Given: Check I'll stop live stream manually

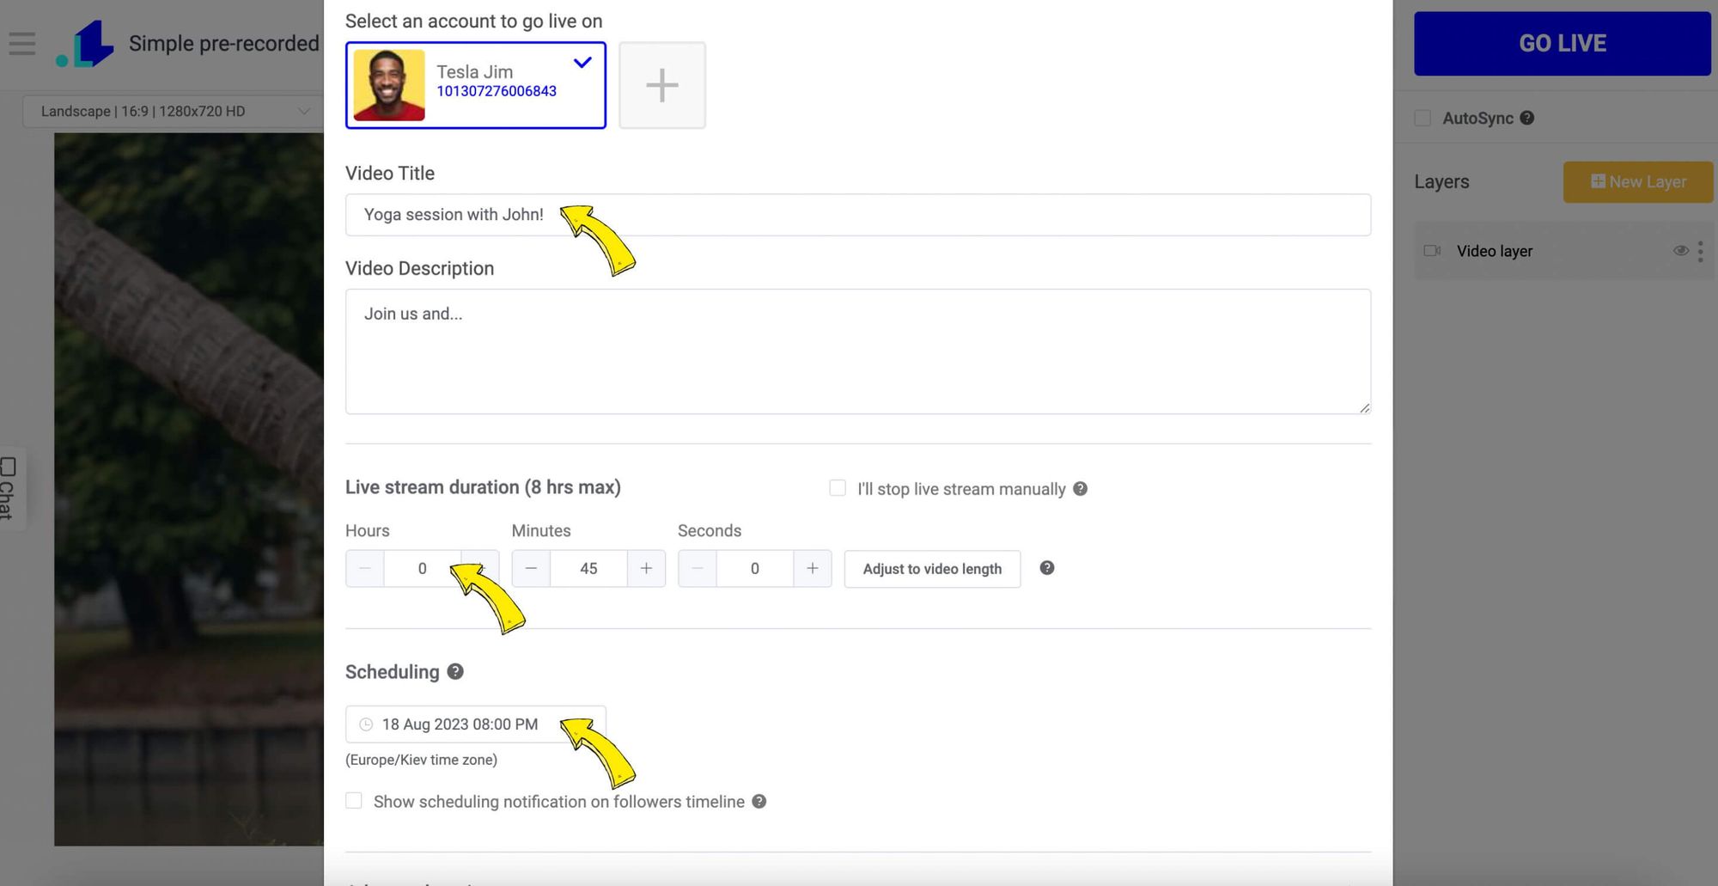Looking at the screenshot, I should (838, 488).
